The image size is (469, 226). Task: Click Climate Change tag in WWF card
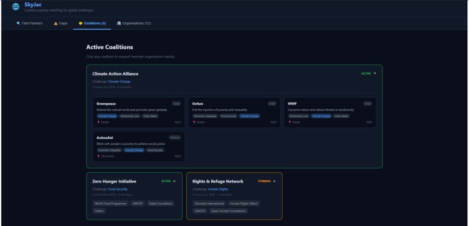tap(321, 116)
